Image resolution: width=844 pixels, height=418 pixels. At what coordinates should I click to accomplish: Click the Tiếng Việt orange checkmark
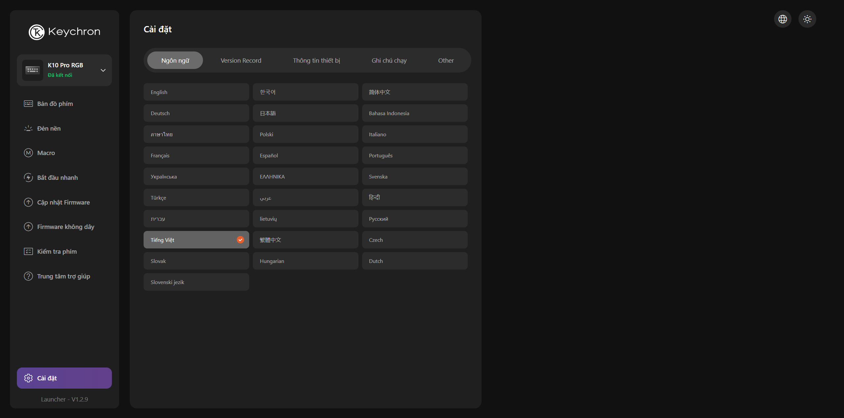[x=240, y=240]
